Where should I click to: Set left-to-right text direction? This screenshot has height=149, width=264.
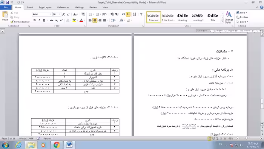(123, 14)
